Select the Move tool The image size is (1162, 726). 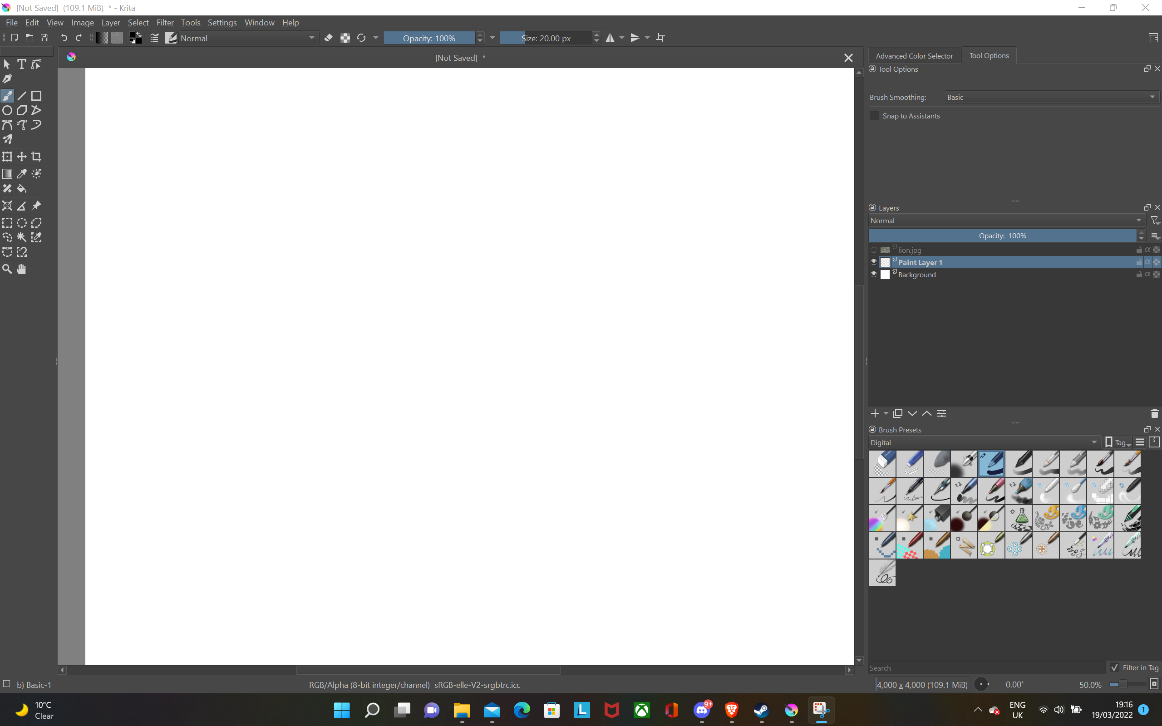click(x=22, y=157)
